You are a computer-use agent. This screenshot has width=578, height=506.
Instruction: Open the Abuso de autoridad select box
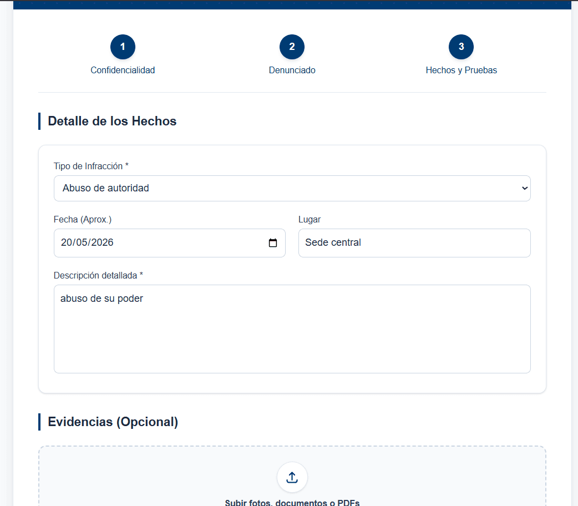(x=292, y=188)
